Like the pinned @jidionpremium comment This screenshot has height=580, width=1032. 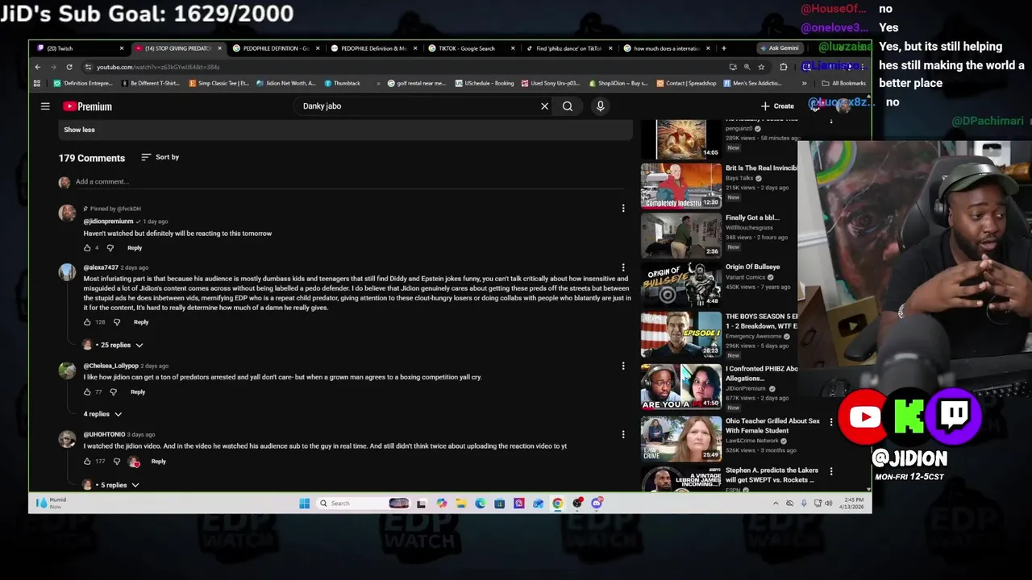(87, 248)
